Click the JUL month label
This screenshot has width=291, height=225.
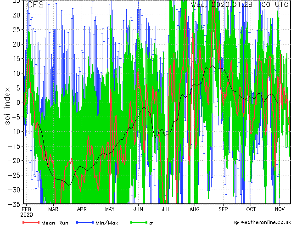tap(166, 209)
